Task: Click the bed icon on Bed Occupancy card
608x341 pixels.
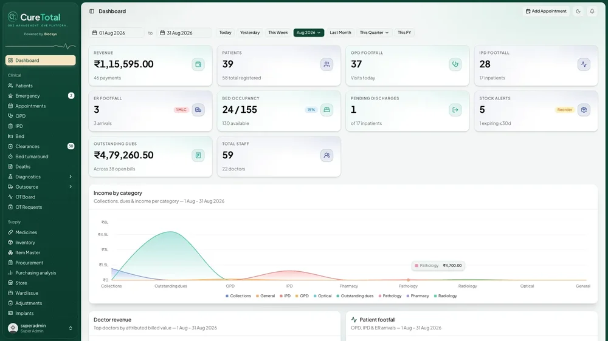Action: coord(327,110)
